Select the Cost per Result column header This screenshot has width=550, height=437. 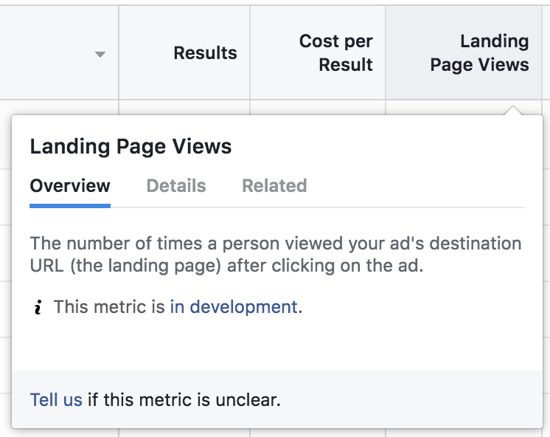pyautogui.click(x=335, y=53)
